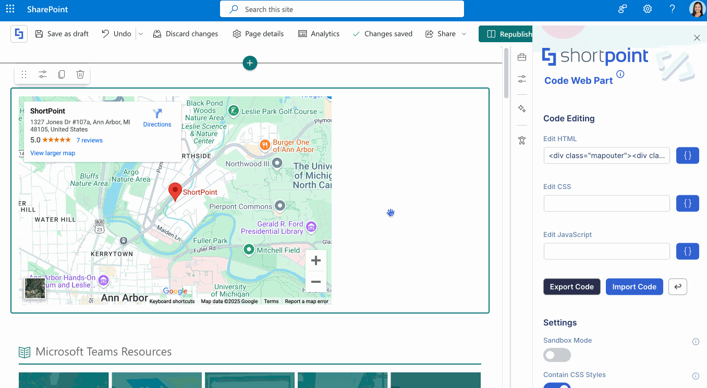This screenshot has height=388, width=707.
Task: Click Save as draft
Action: pyautogui.click(x=62, y=34)
